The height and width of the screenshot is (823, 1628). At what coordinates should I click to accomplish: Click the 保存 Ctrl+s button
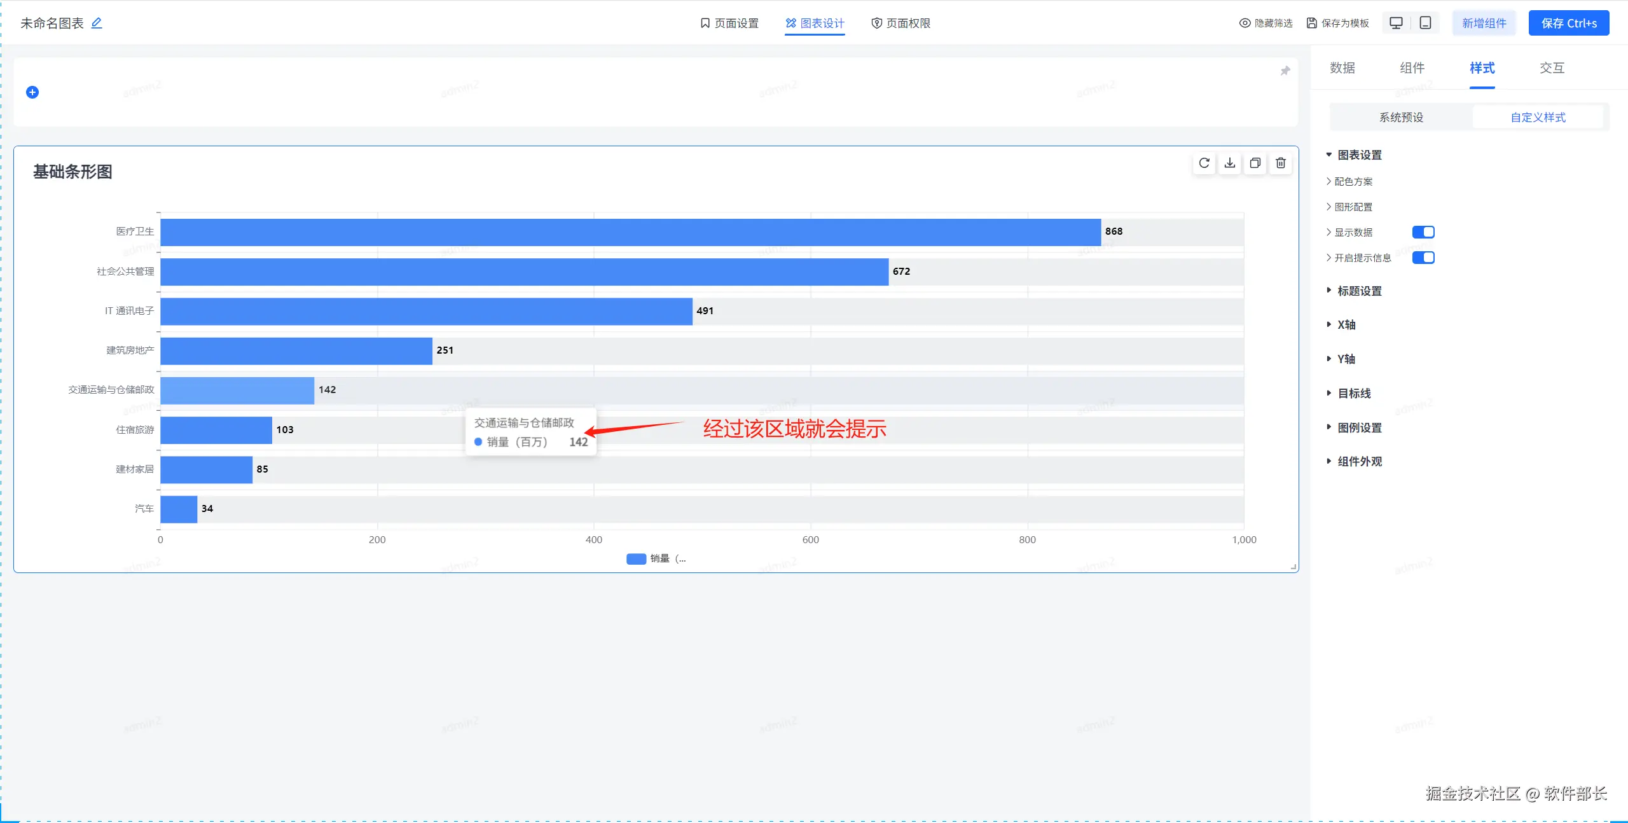click(1568, 23)
